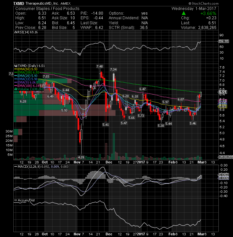Click the +3.66% percent change value

point(208,13)
